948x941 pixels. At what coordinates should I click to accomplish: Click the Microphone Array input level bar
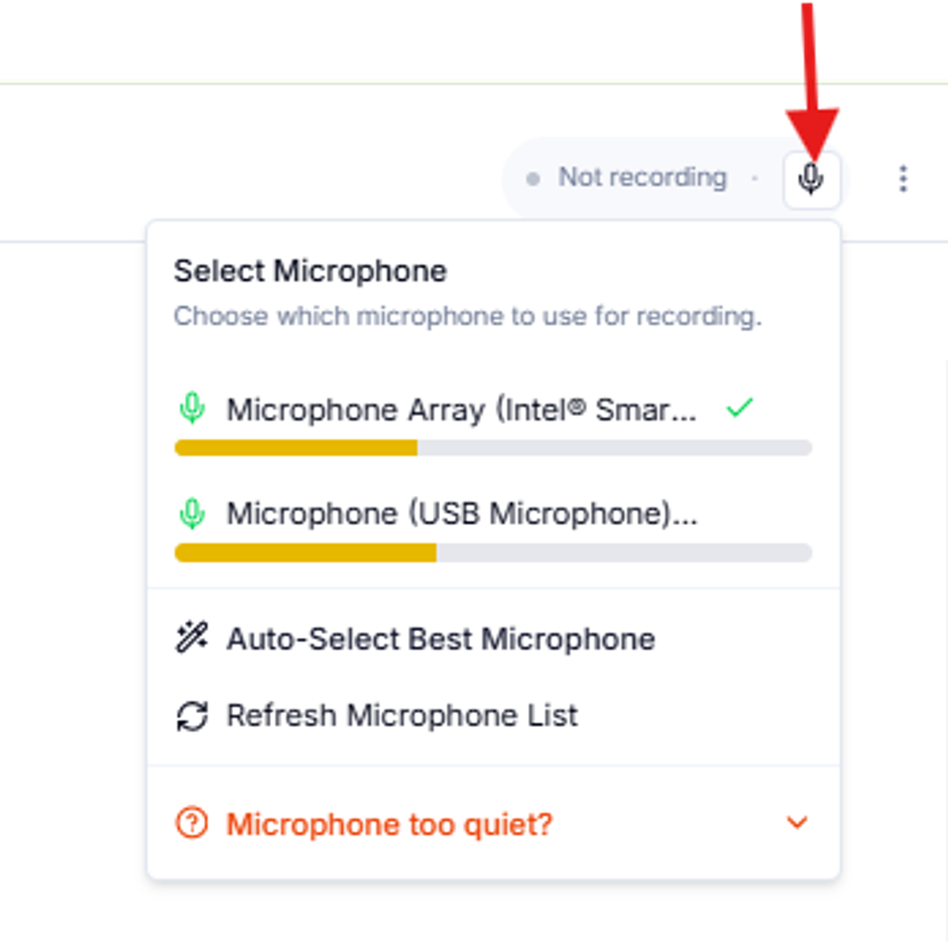(493, 448)
